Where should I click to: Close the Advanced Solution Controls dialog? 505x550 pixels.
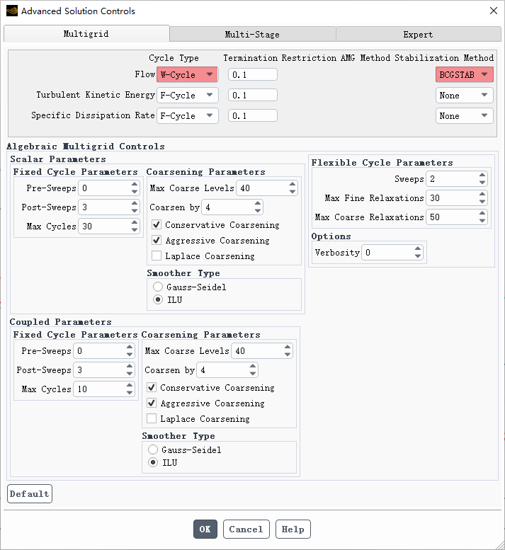point(493,11)
